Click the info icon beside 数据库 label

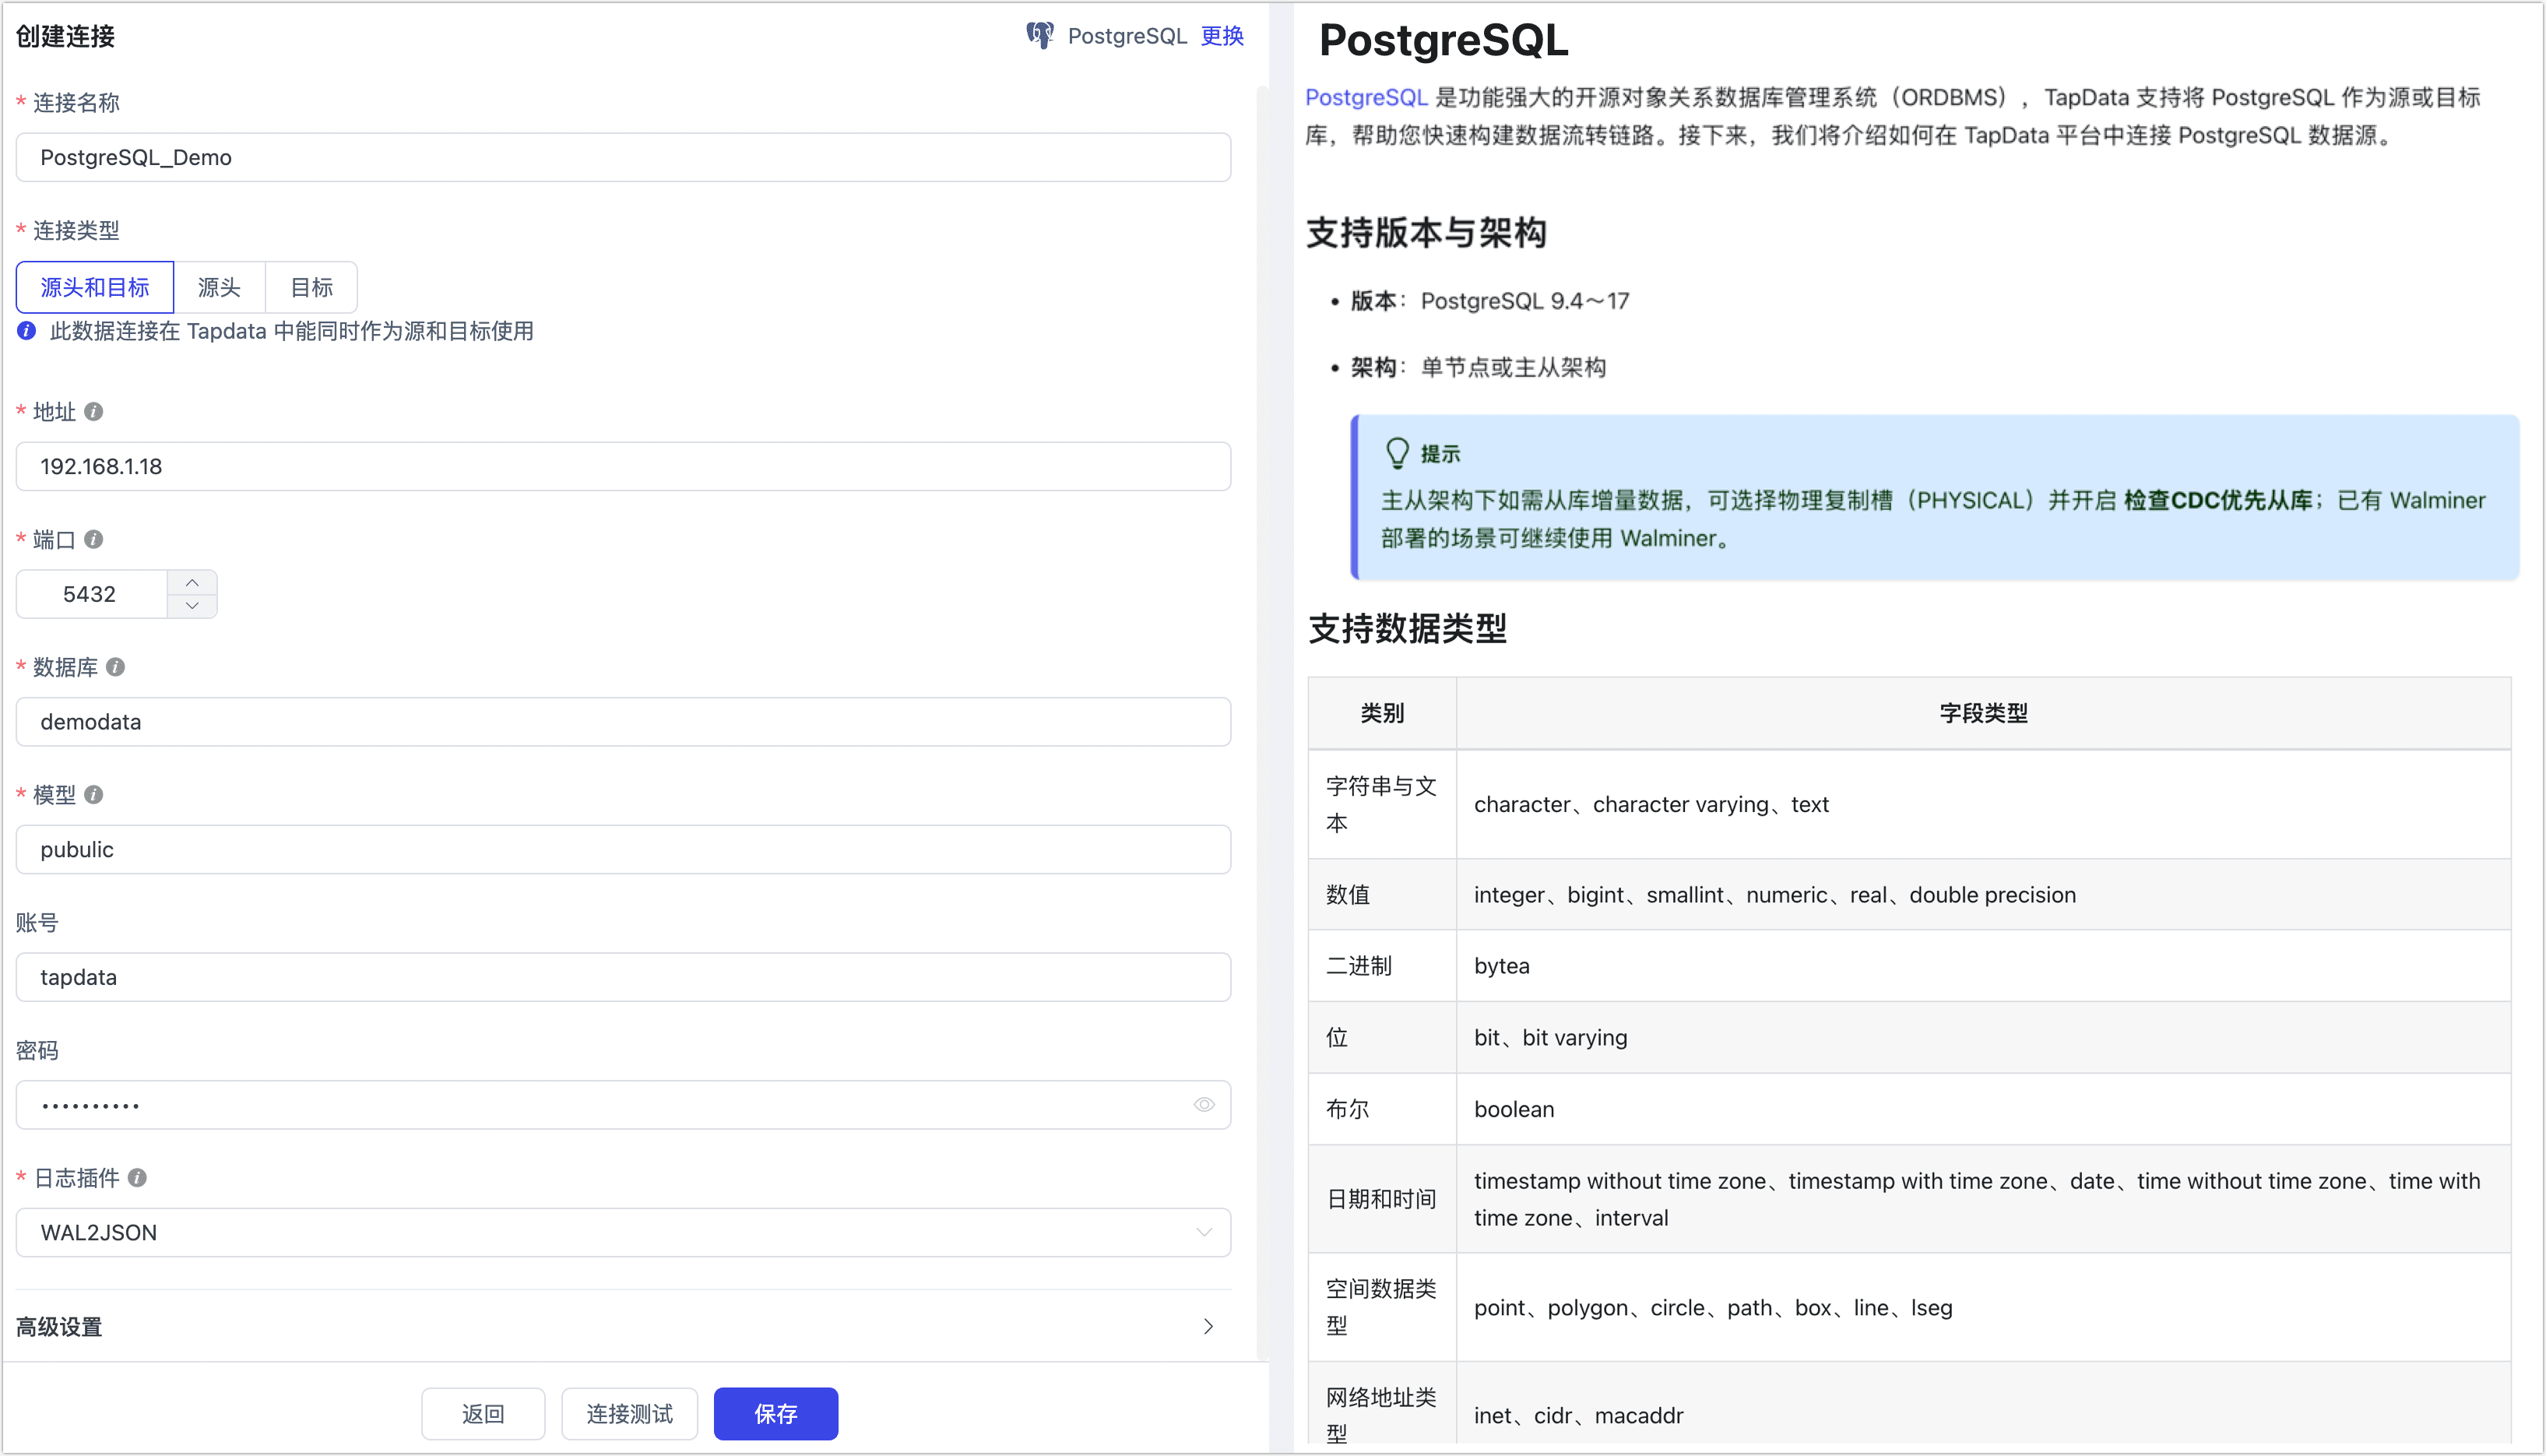[x=116, y=667]
